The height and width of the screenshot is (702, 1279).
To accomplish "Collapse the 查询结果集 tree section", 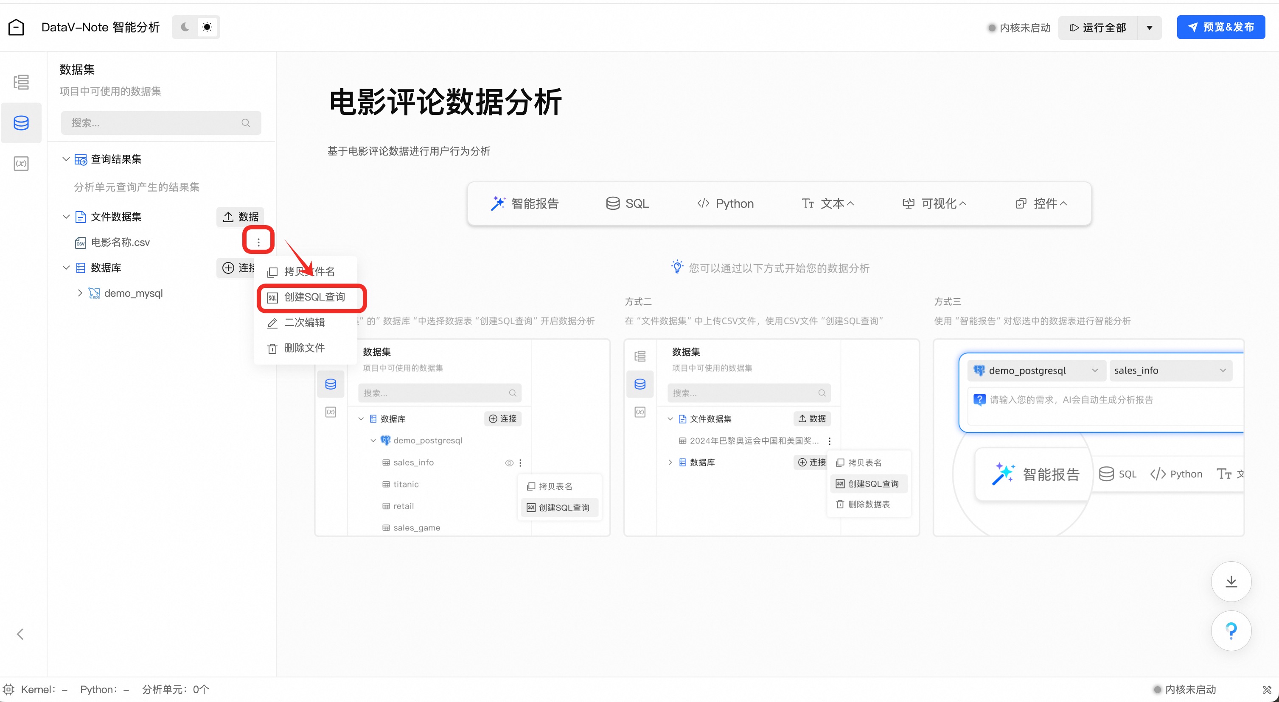I will pos(66,159).
